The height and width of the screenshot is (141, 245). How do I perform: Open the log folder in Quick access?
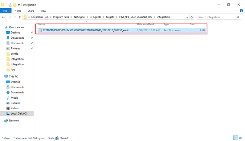coord(13,69)
